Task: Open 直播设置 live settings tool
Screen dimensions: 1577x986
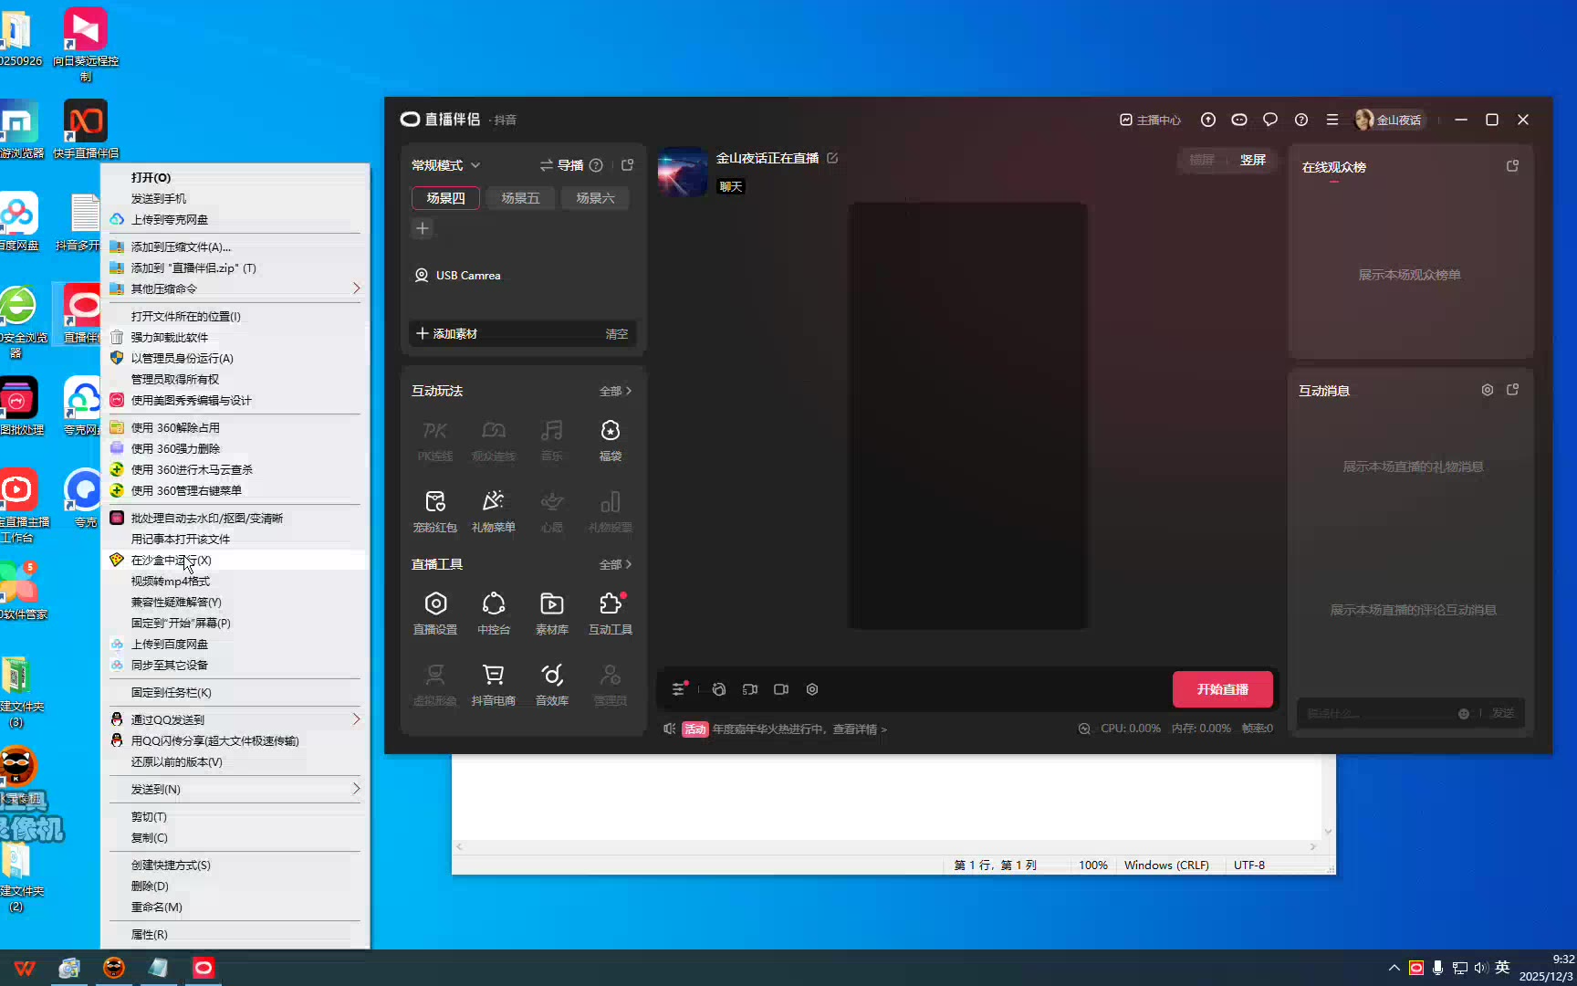Action: [x=435, y=613]
